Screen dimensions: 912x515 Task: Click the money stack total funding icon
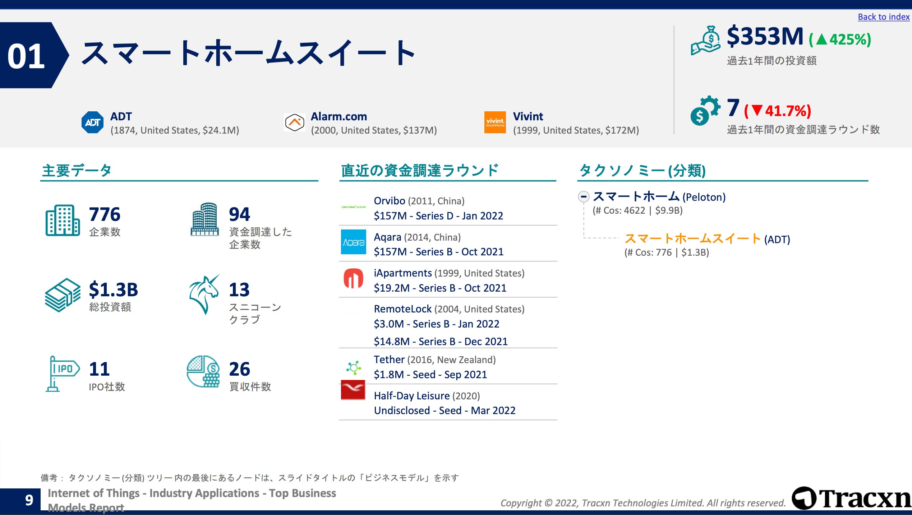point(63,294)
